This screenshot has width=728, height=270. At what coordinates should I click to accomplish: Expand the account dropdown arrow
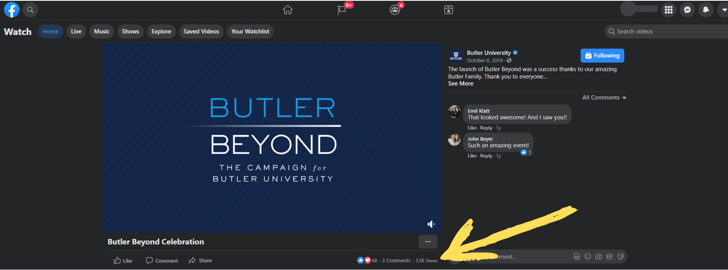[x=723, y=10]
